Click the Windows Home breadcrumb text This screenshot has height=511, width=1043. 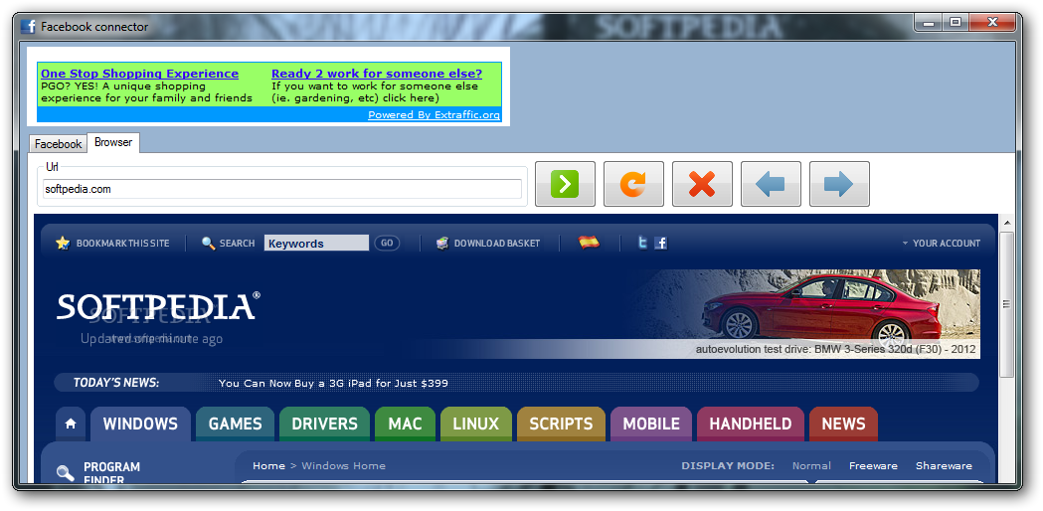tap(343, 465)
